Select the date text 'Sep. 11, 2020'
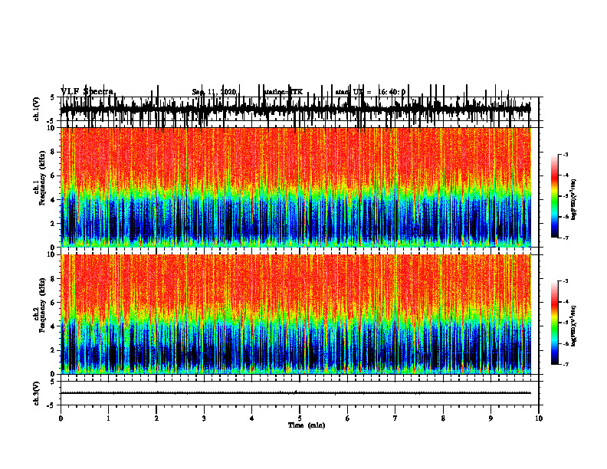Viewport: 607px width, 469px height. 214,92
